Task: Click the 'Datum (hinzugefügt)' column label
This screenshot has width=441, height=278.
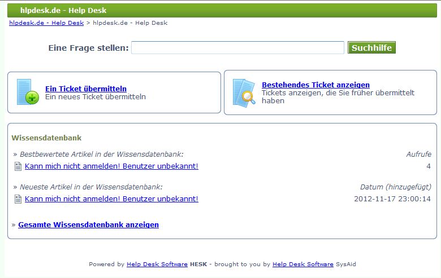Action: coord(396,187)
